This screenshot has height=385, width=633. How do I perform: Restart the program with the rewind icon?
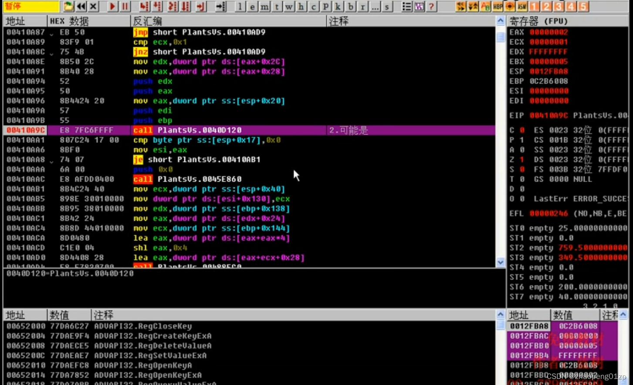point(81,7)
